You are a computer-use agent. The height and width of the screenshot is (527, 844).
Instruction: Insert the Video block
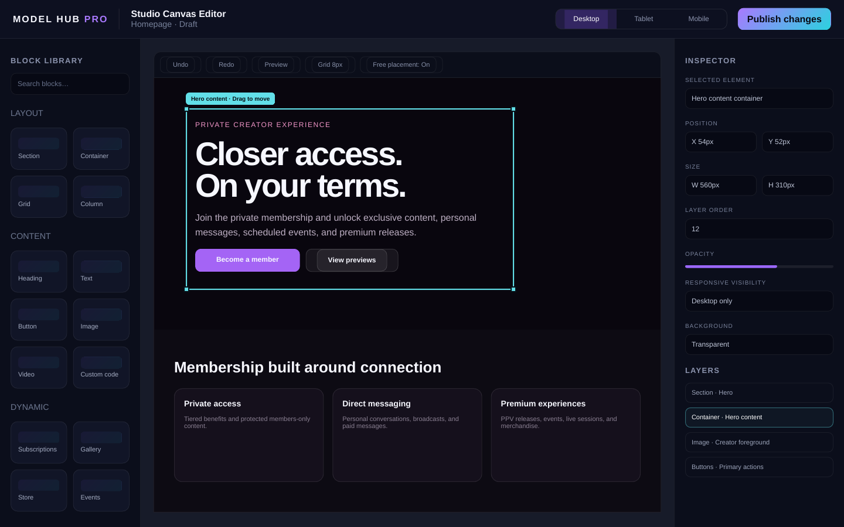[x=39, y=368]
